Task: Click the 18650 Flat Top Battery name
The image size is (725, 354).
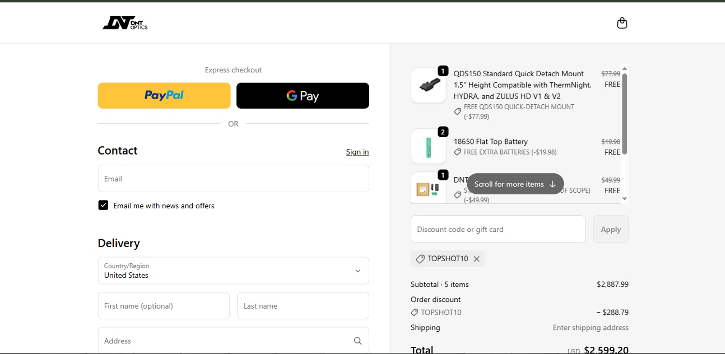Action: click(x=491, y=142)
